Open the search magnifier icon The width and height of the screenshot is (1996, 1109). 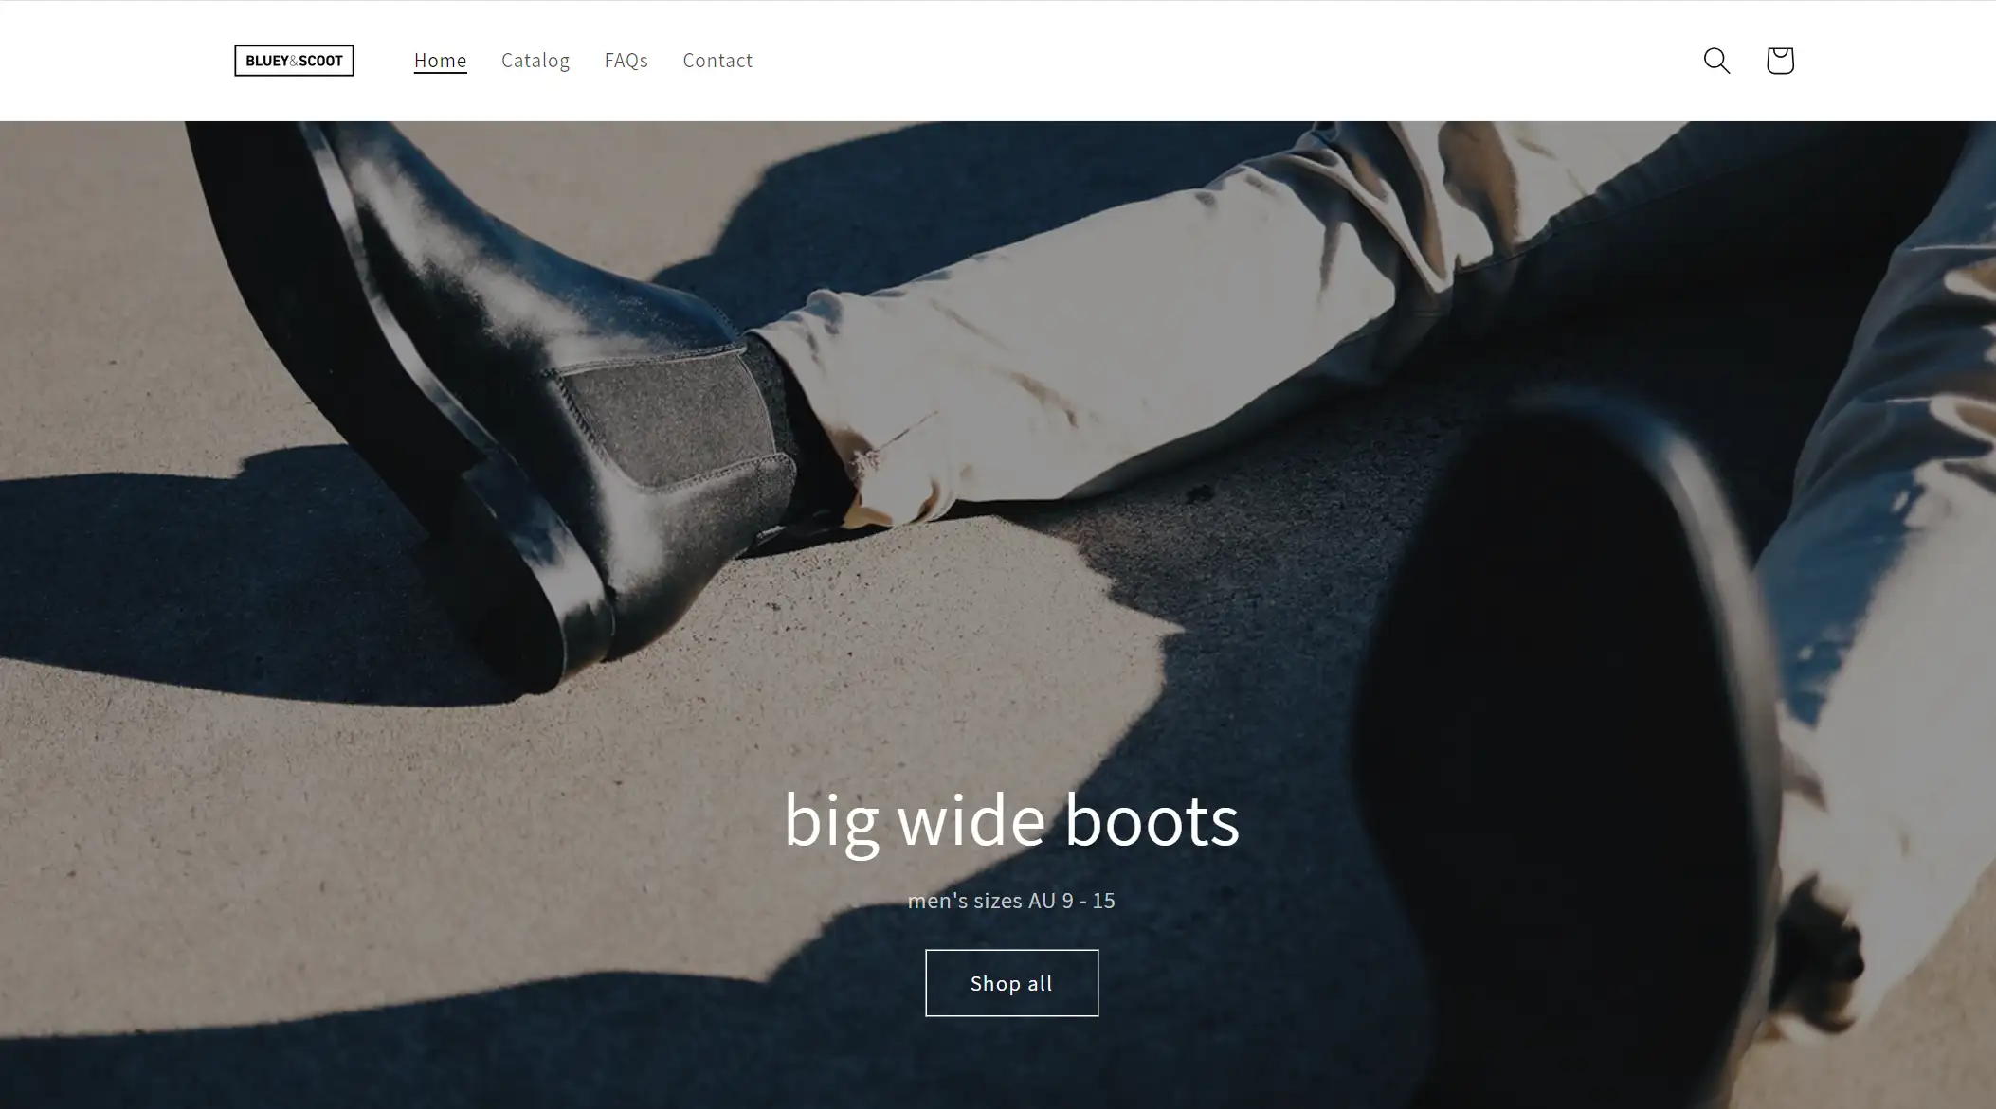click(x=1716, y=61)
